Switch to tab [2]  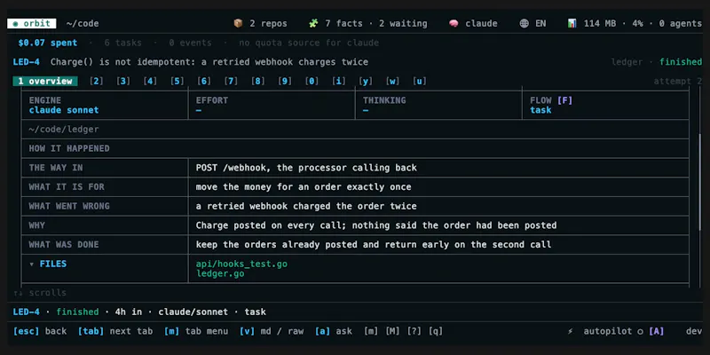click(96, 82)
